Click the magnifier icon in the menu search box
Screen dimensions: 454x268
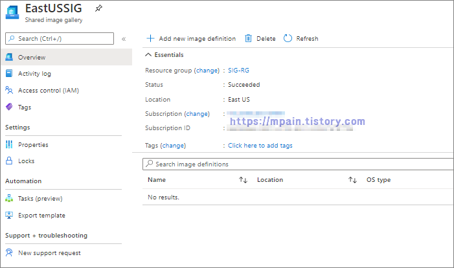click(12, 38)
